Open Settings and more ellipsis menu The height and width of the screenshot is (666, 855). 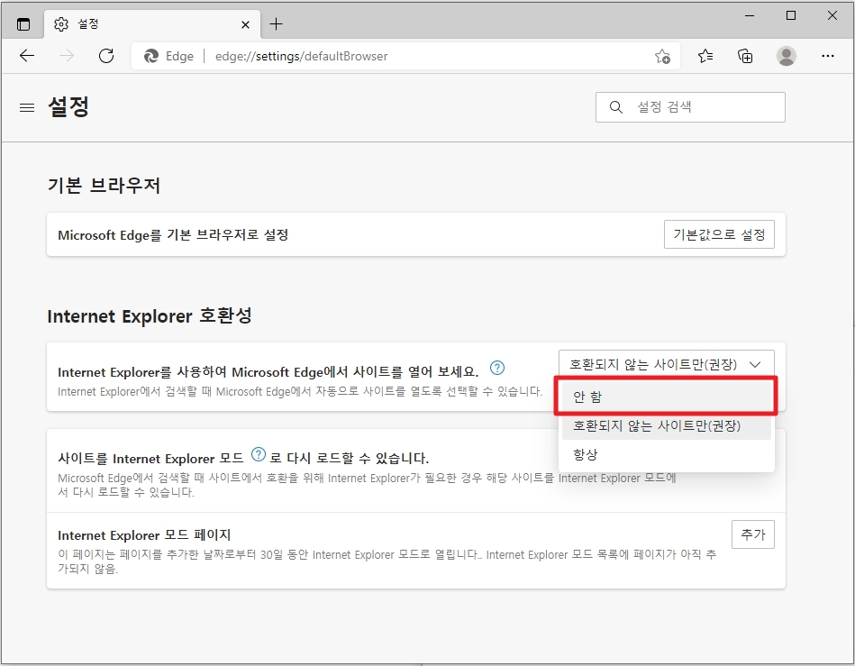point(828,56)
